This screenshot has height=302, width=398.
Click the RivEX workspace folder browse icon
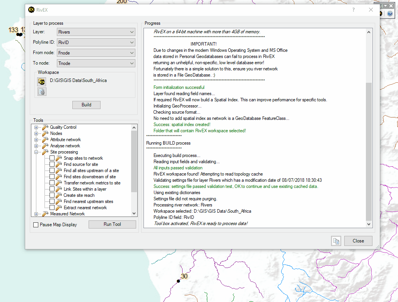pyautogui.click(x=42, y=82)
